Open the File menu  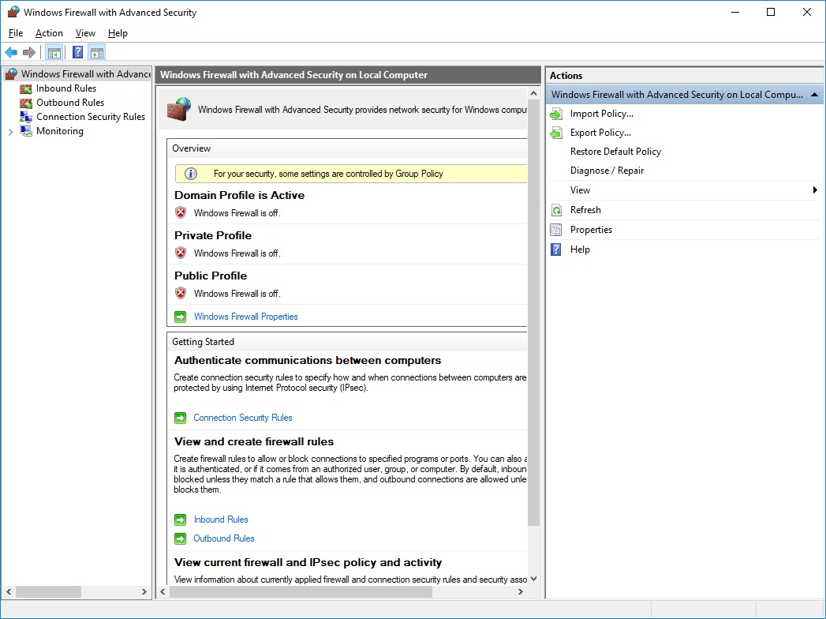(16, 33)
